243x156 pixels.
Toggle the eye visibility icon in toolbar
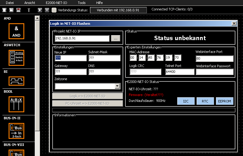(x=47, y=10)
